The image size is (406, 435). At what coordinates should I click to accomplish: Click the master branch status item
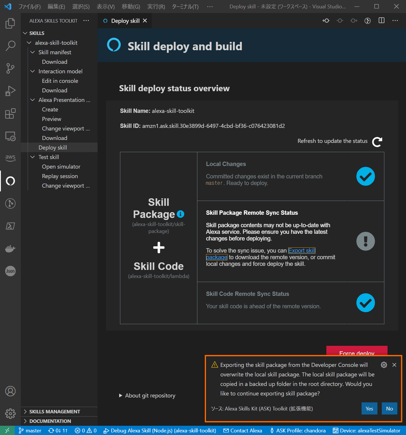30,430
